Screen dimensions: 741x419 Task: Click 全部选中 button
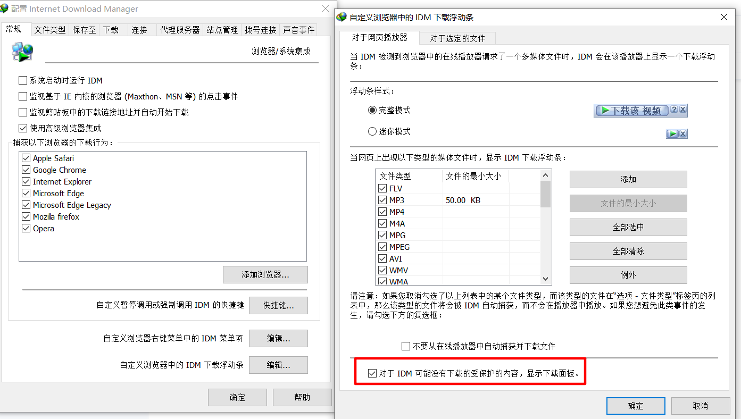(628, 228)
